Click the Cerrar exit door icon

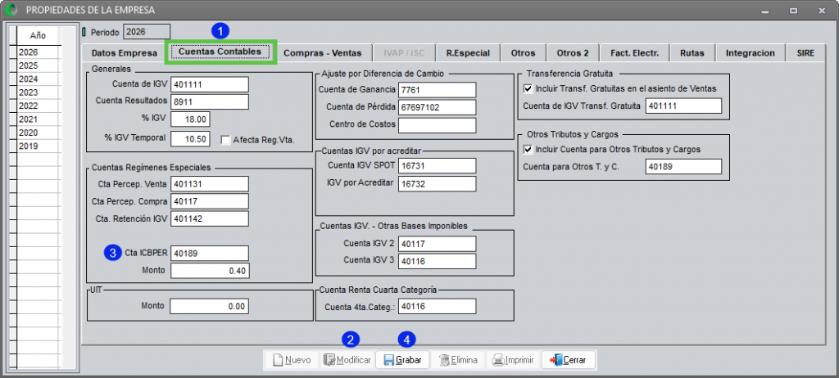(x=556, y=360)
